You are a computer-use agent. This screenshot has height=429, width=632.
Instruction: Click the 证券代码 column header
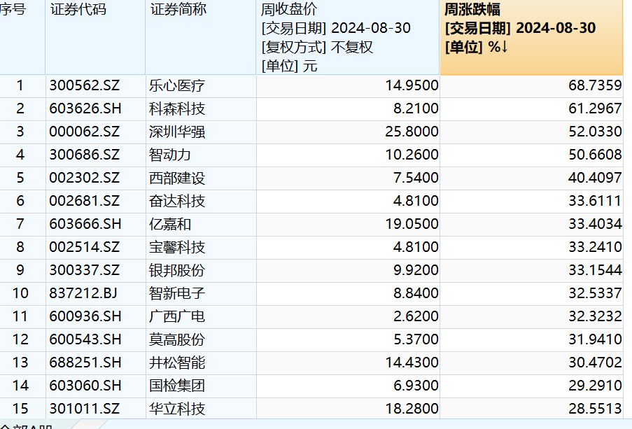pyautogui.click(x=95, y=37)
